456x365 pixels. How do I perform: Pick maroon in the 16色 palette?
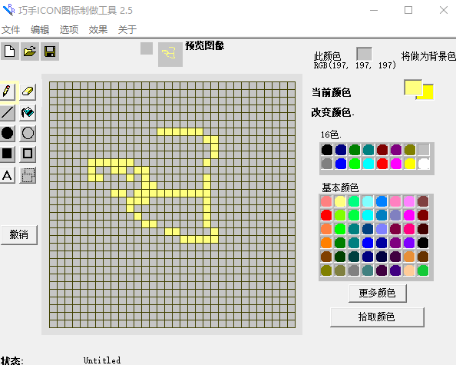(x=382, y=150)
